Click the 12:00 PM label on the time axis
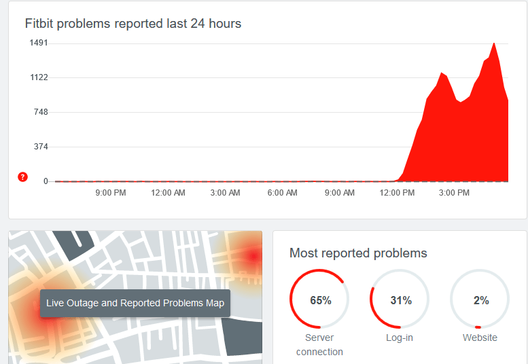This screenshot has height=364, width=528. (397, 193)
